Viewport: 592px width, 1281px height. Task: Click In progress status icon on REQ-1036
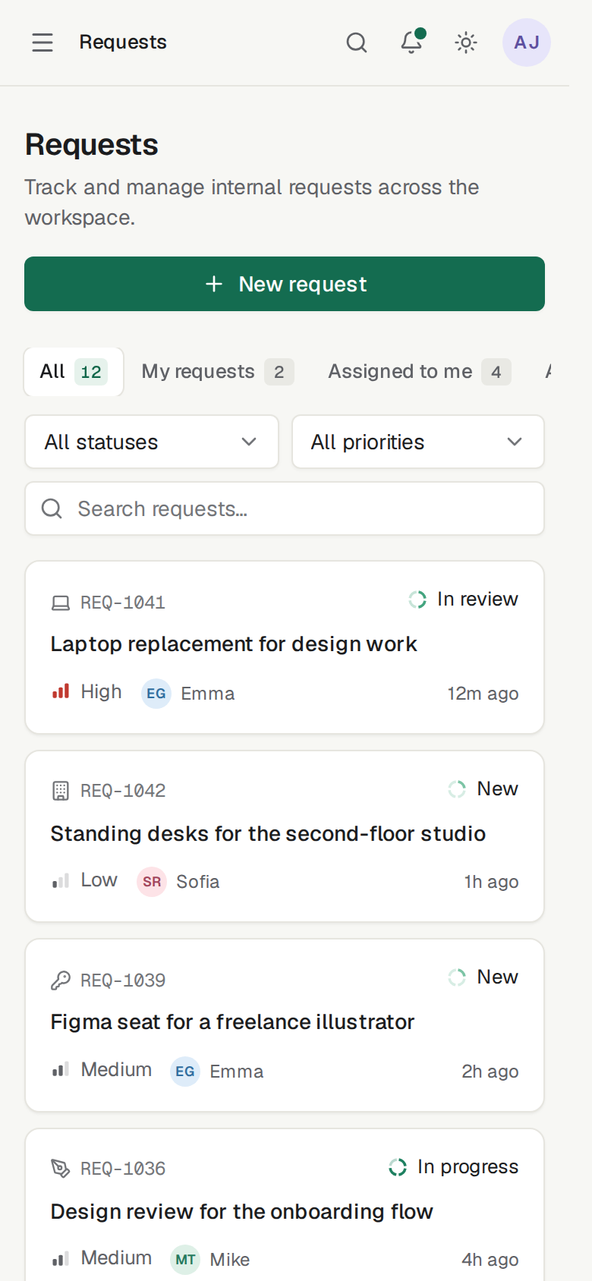click(398, 1167)
